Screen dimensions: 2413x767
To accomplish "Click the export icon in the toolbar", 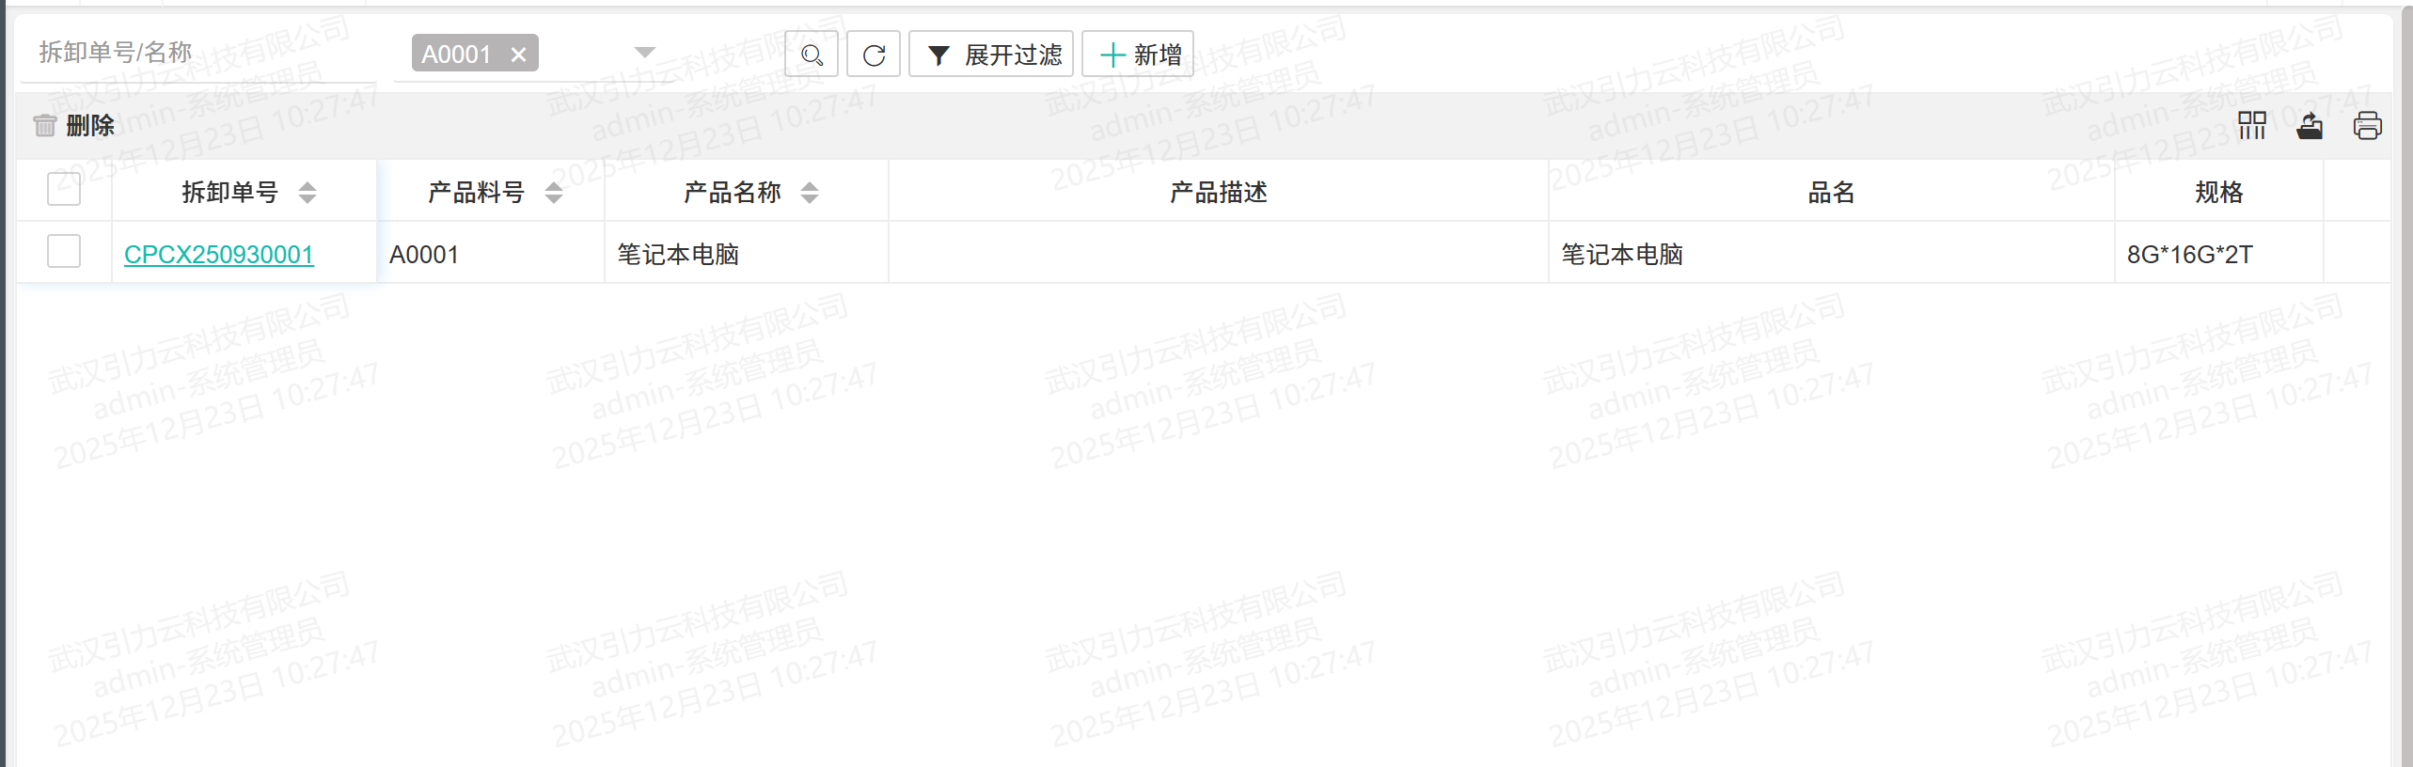I will point(2310,125).
